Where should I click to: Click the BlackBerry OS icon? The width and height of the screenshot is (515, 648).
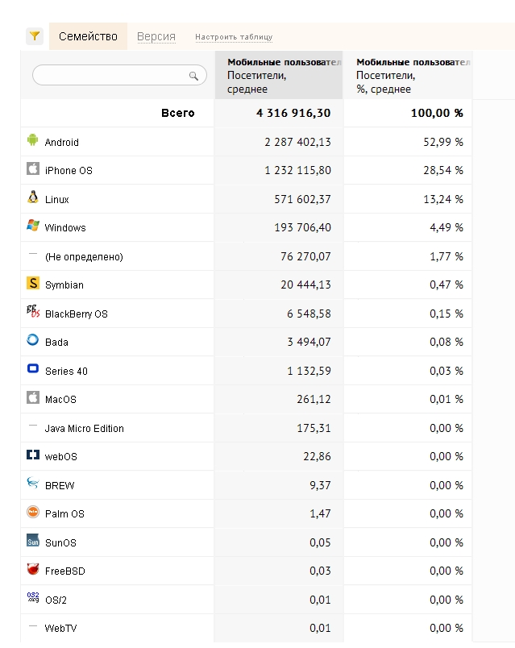tap(33, 311)
